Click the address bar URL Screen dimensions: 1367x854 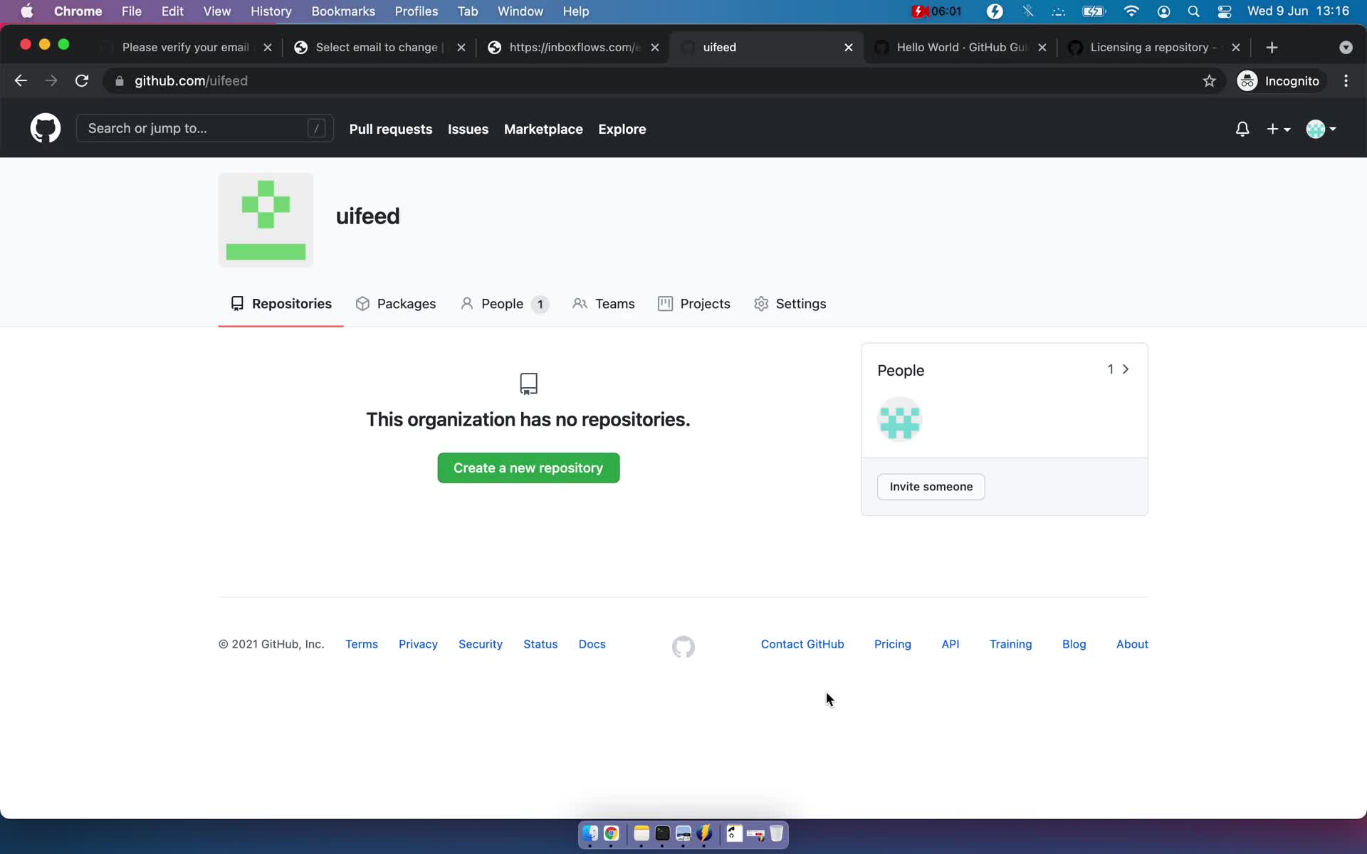[191, 81]
